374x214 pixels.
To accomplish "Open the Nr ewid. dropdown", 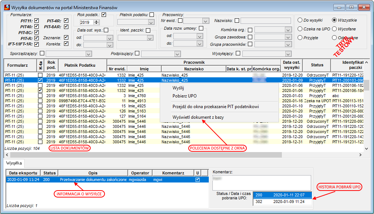I will pos(205,21).
